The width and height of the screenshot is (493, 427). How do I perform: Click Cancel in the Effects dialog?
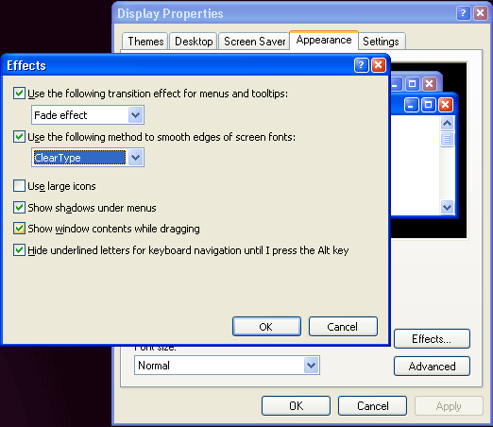pyautogui.click(x=343, y=327)
